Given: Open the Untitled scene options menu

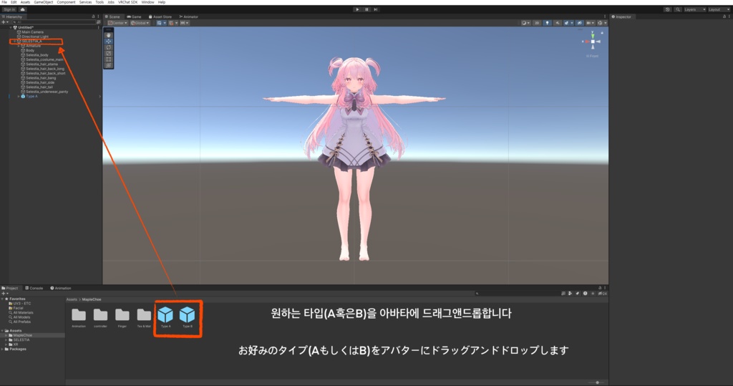Looking at the screenshot, I should coord(98,28).
